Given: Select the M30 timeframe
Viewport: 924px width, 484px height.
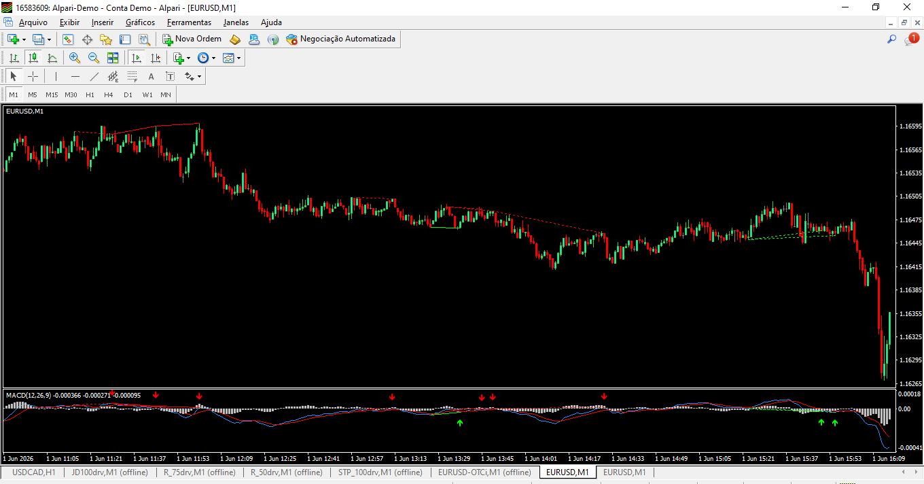Looking at the screenshot, I should (x=71, y=94).
